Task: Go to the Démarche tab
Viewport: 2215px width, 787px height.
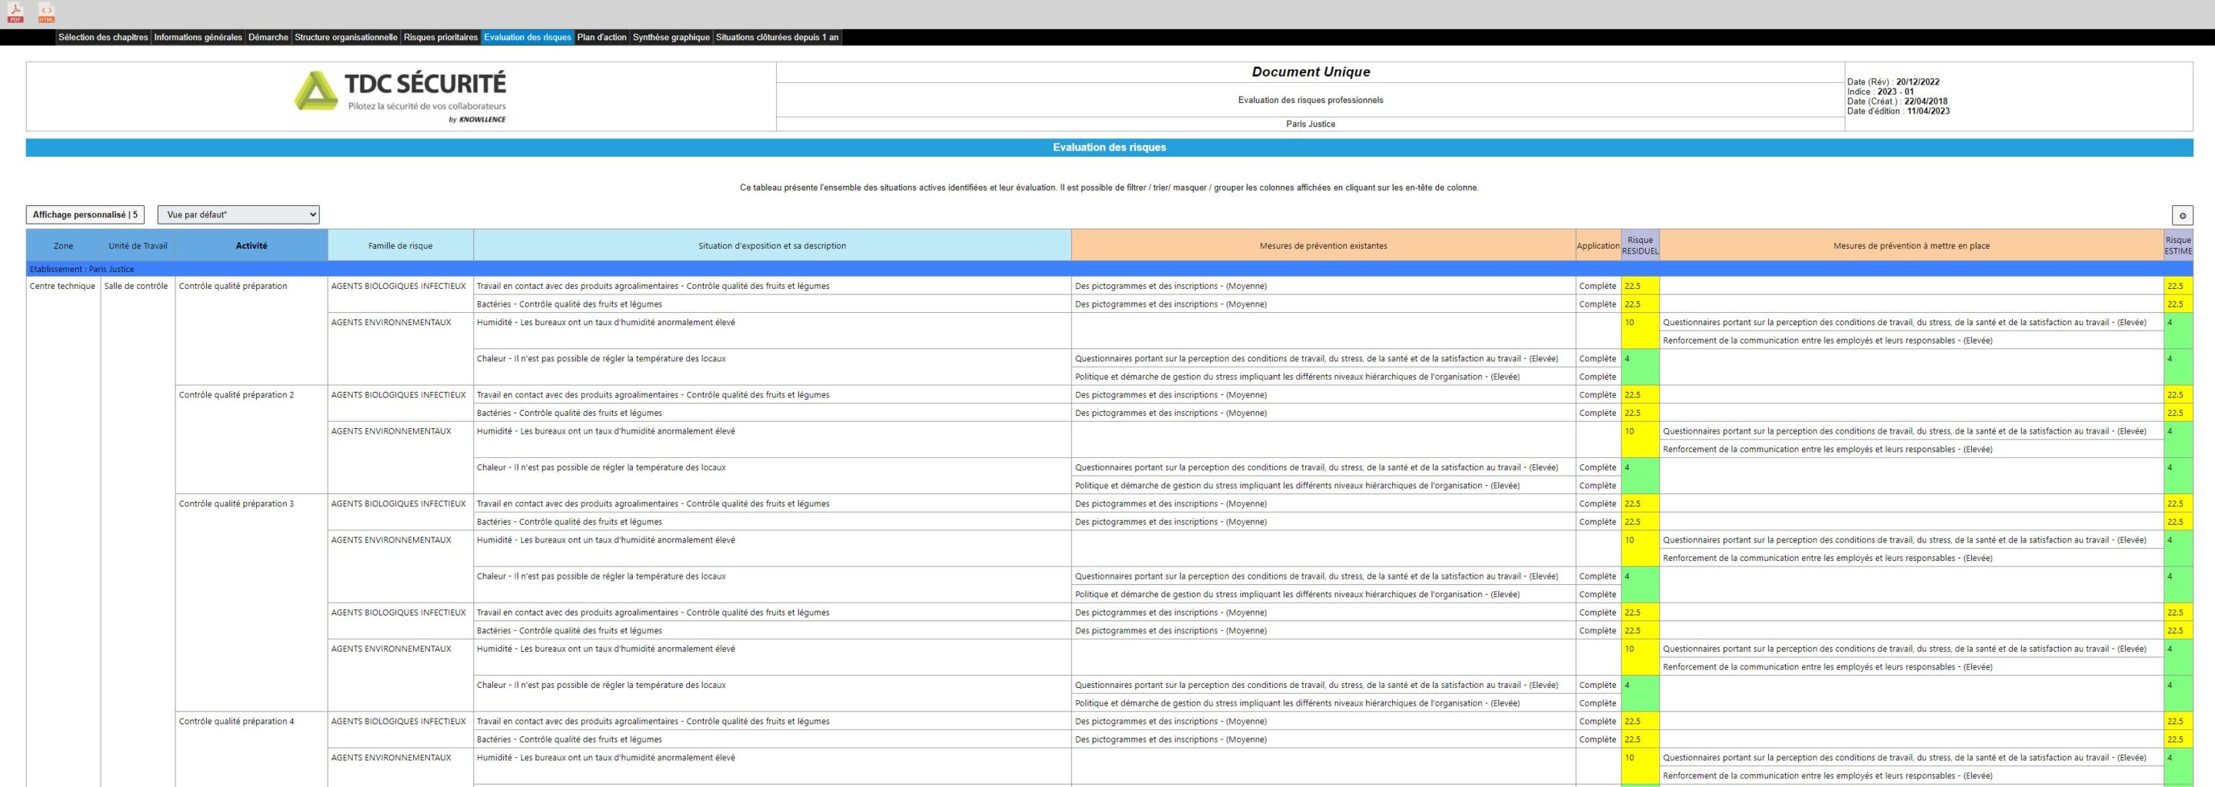Action: pyautogui.click(x=268, y=38)
